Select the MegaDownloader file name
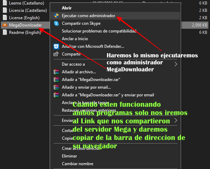 point(25,25)
